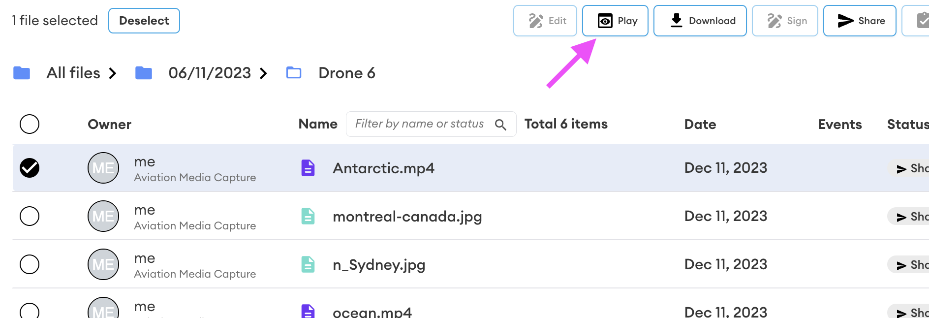Click the Drone 6 breadcrumb
Viewport: 929px width, 318px height.
click(x=347, y=73)
